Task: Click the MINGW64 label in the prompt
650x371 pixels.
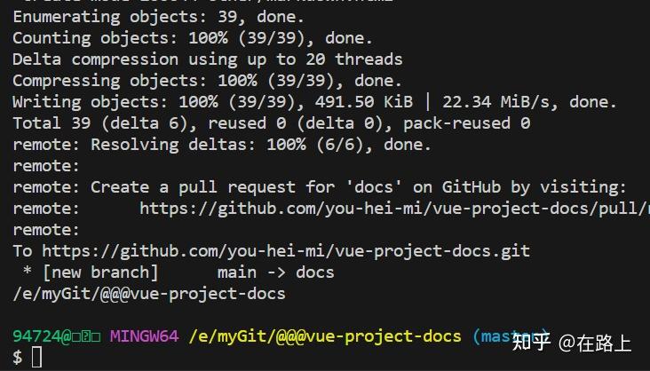Action: click(145, 336)
